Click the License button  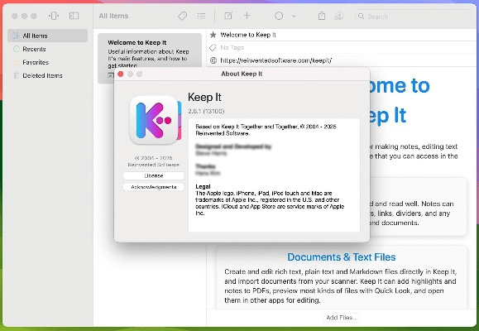coord(154,175)
